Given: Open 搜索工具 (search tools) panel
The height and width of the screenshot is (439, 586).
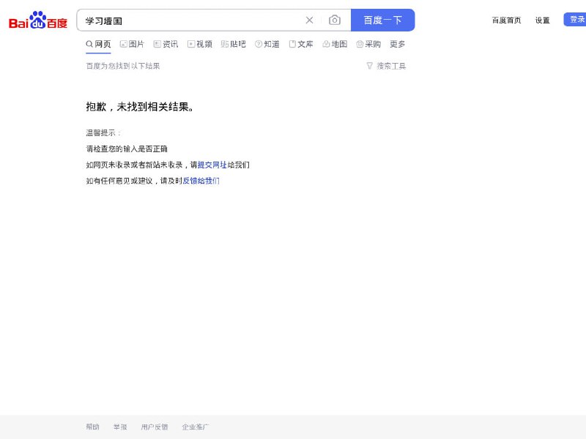Looking at the screenshot, I should coord(388,66).
